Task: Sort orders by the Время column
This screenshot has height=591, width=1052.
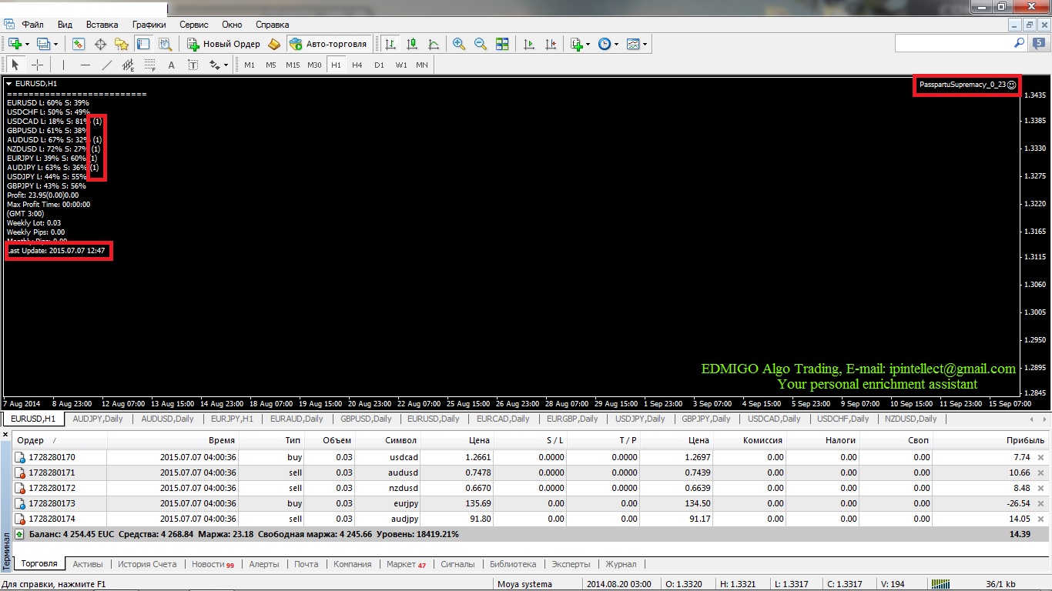Action: (173, 440)
